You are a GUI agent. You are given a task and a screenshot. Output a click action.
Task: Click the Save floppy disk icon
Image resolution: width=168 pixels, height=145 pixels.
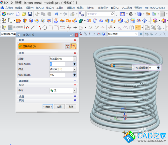[30, 14]
